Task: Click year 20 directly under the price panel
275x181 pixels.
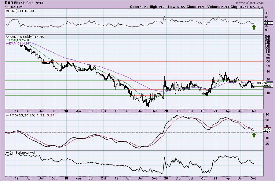Action: pyautogui.click(x=166, y=111)
